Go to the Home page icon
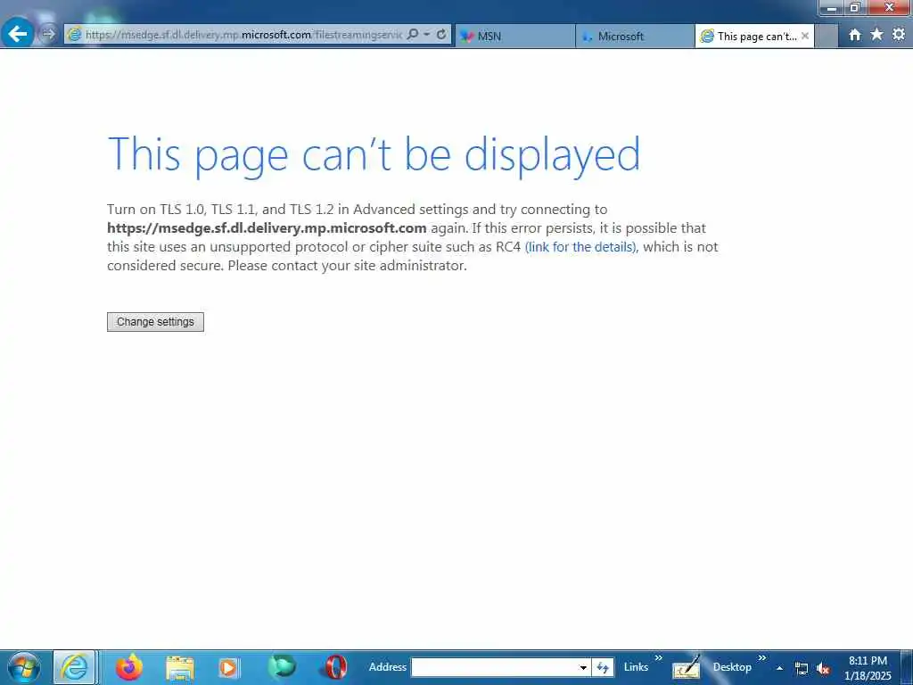The image size is (913, 685). 855,35
